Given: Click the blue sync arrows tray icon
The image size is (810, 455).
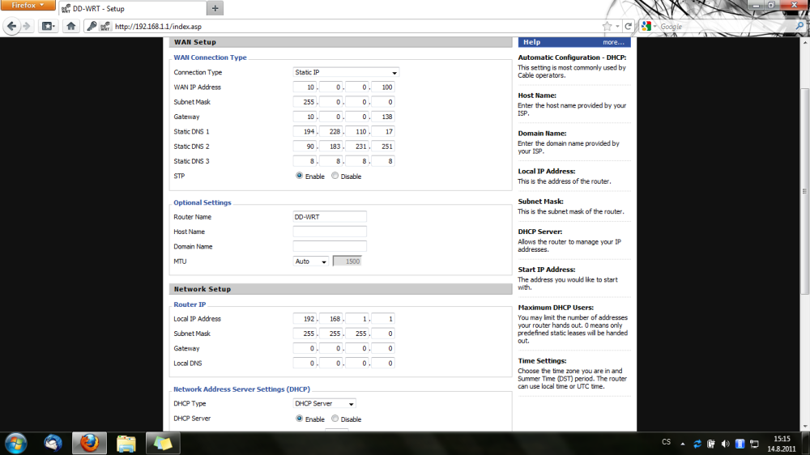Looking at the screenshot, I should (x=697, y=444).
